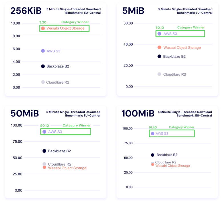
Task: Click the AWS S3 dot in 50MiB chart
Action: (x=44, y=132)
